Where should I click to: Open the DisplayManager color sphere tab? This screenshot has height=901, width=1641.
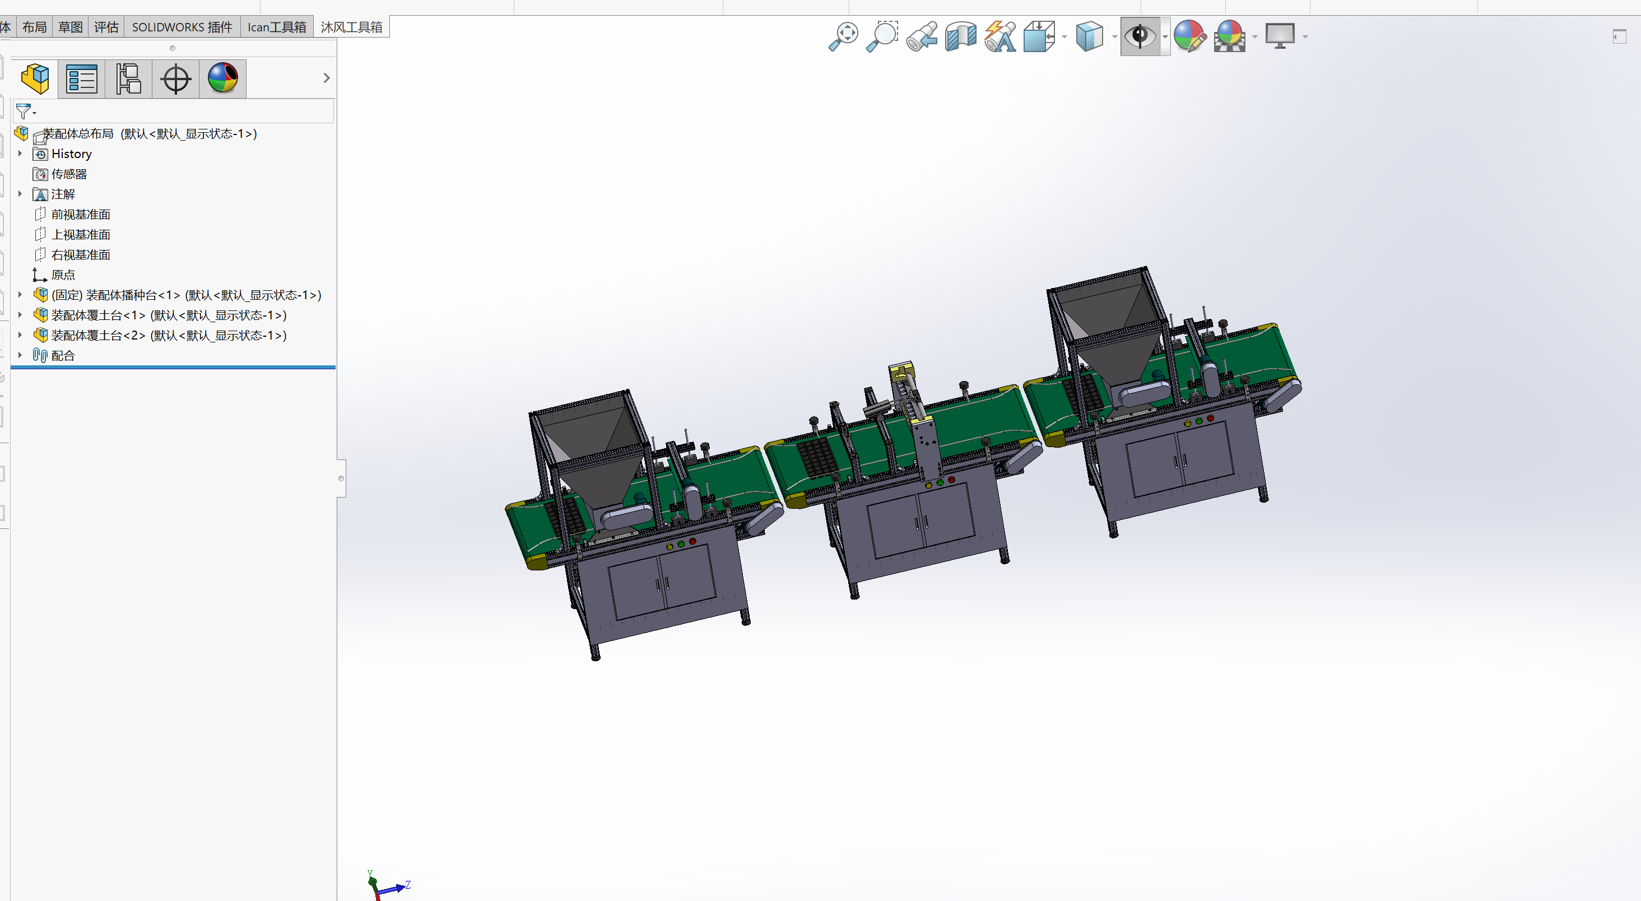pos(223,78)
